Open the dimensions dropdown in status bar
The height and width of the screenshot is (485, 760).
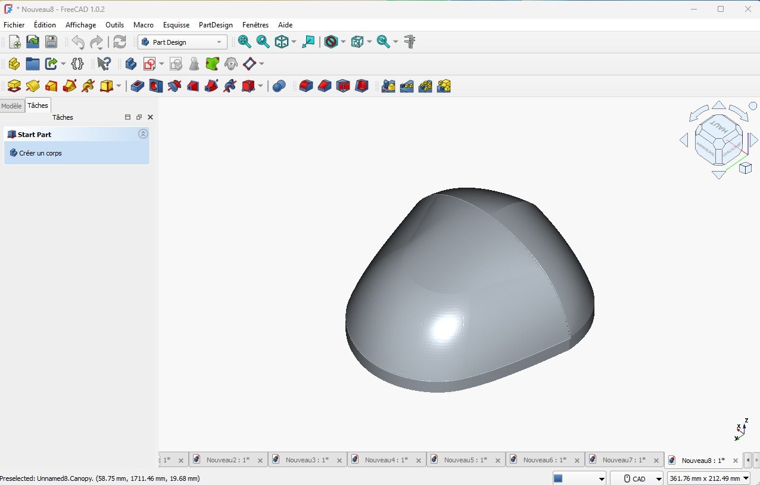[709, 478]
